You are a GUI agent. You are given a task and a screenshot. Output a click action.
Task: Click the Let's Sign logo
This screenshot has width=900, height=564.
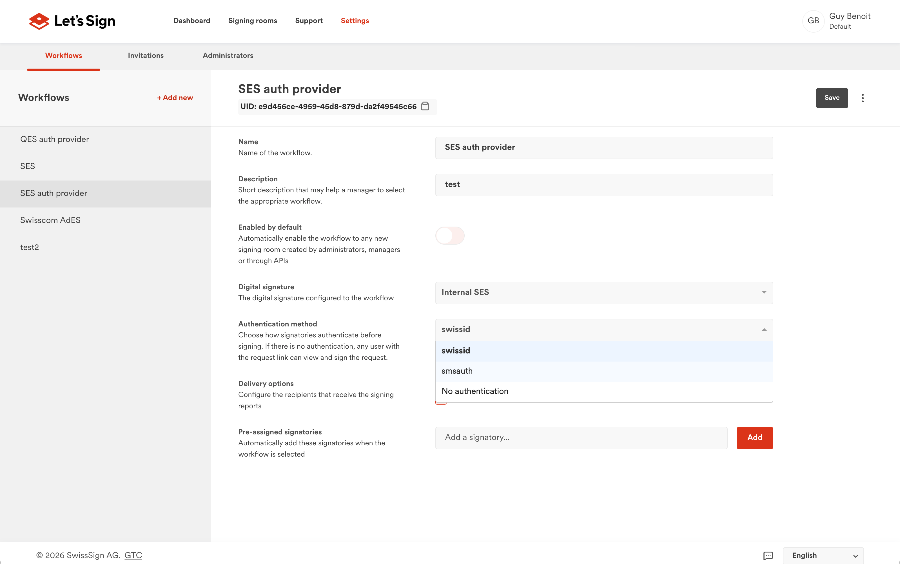(72, 21)
